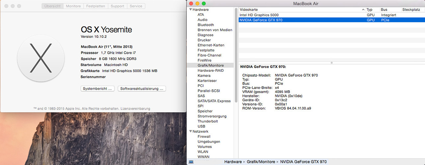
Task: Select Ethernet-Karten in the sidebar
Action: (211, 45)
